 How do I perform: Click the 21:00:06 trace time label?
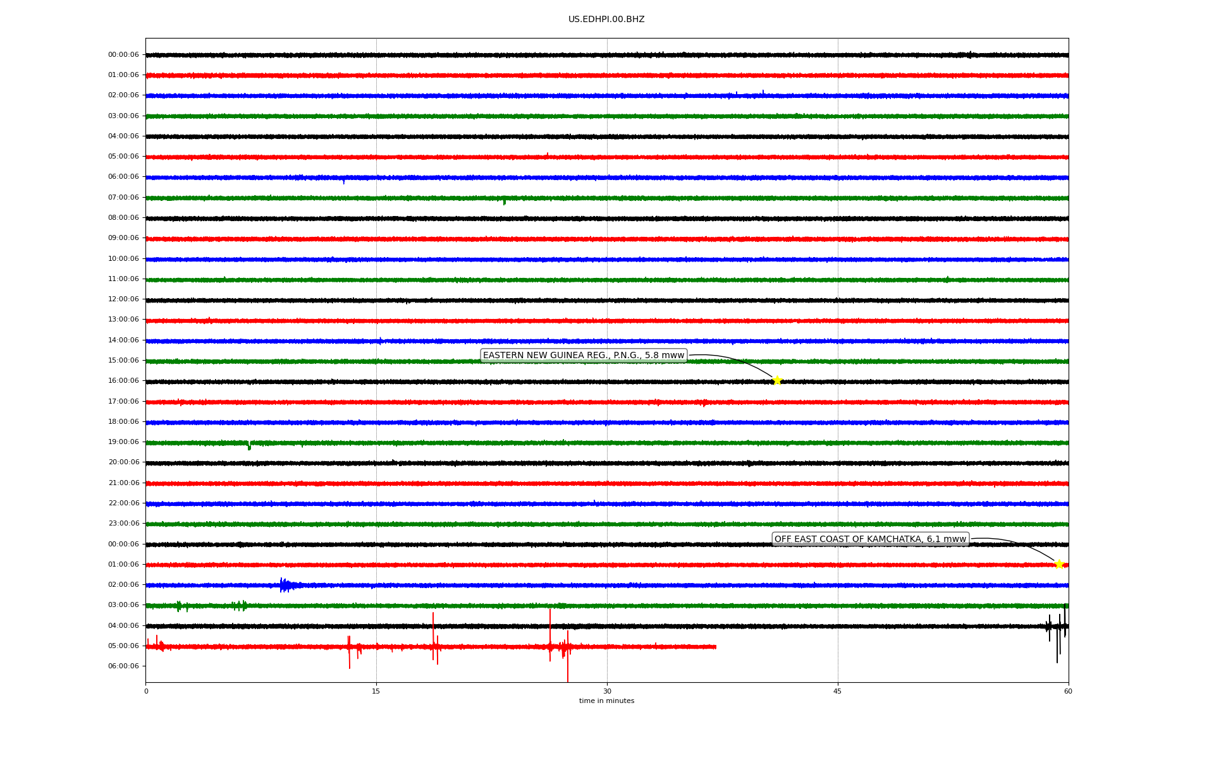pyautogui.click(x=123, y=483)
